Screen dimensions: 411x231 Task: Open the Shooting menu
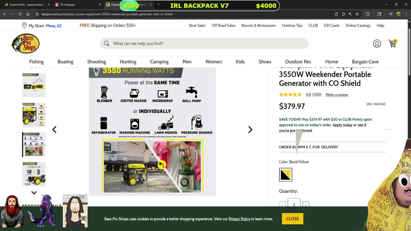96,62
